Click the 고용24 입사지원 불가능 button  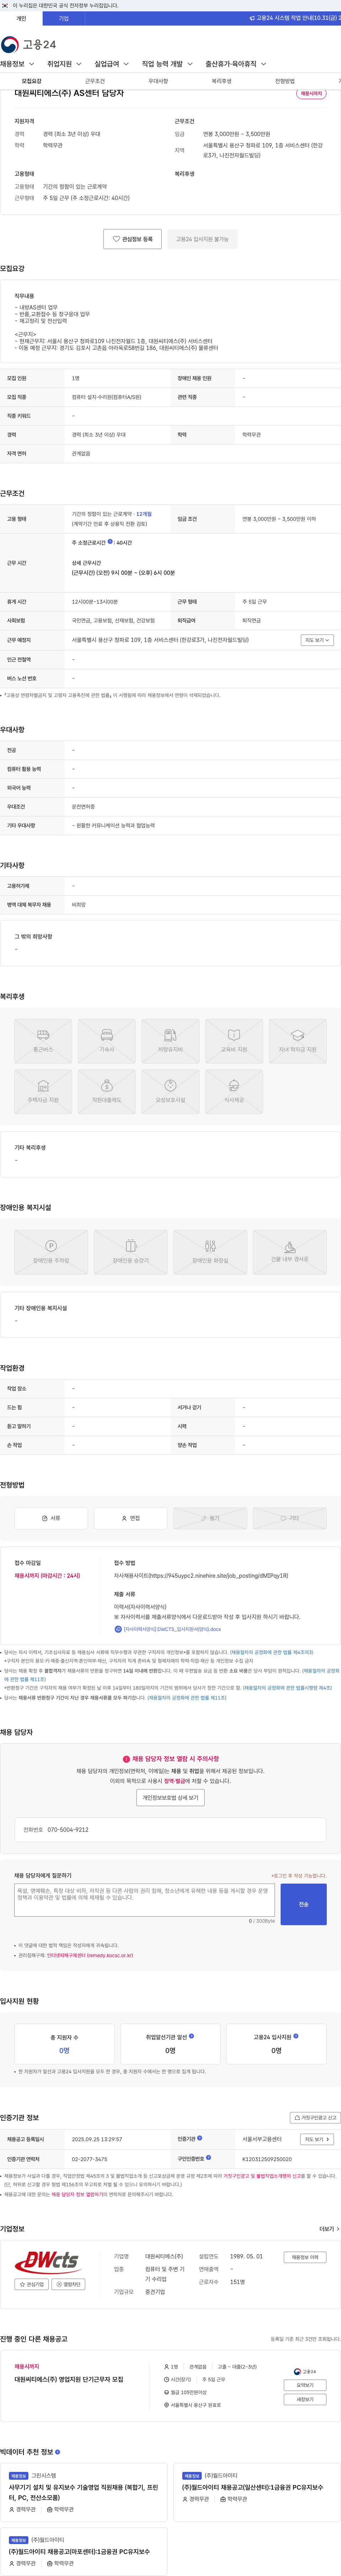[202, 239]
